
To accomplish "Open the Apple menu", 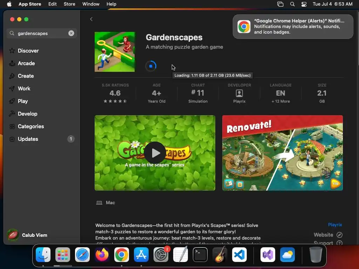I will (9, 4).
